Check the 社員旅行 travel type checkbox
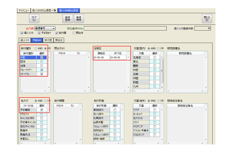Screen dimensions: 230x149 tap(115, 118)
